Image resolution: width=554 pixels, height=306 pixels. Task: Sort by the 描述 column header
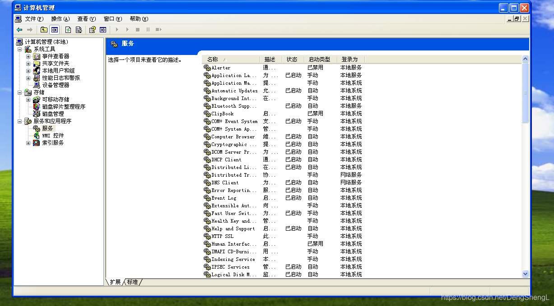click(271, 59)
